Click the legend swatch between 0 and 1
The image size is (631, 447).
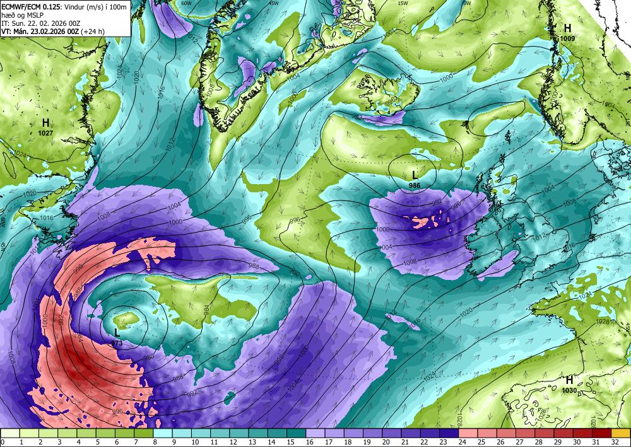[10, 433]
